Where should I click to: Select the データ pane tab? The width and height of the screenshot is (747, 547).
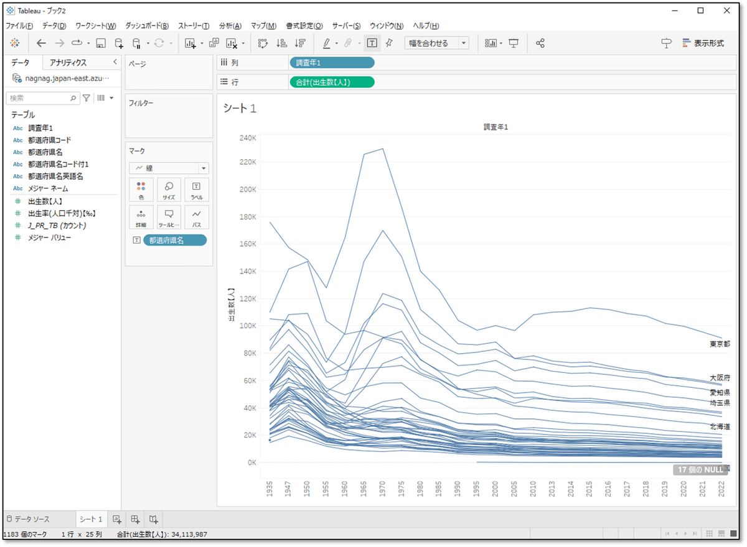coord(20,63)
